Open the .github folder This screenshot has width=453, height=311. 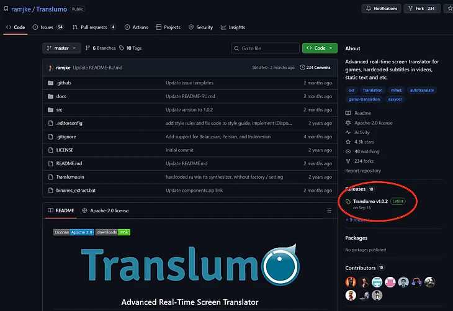tap(64, 83)
